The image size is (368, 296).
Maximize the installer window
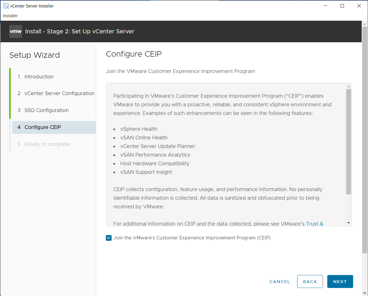tap(342, 5)
